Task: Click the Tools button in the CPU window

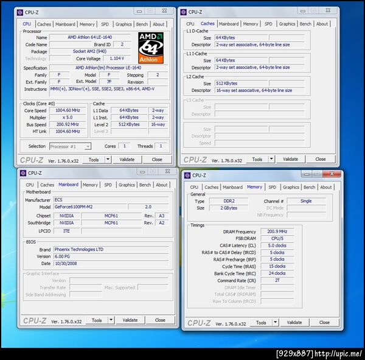Action: click(x=94, y=160)
